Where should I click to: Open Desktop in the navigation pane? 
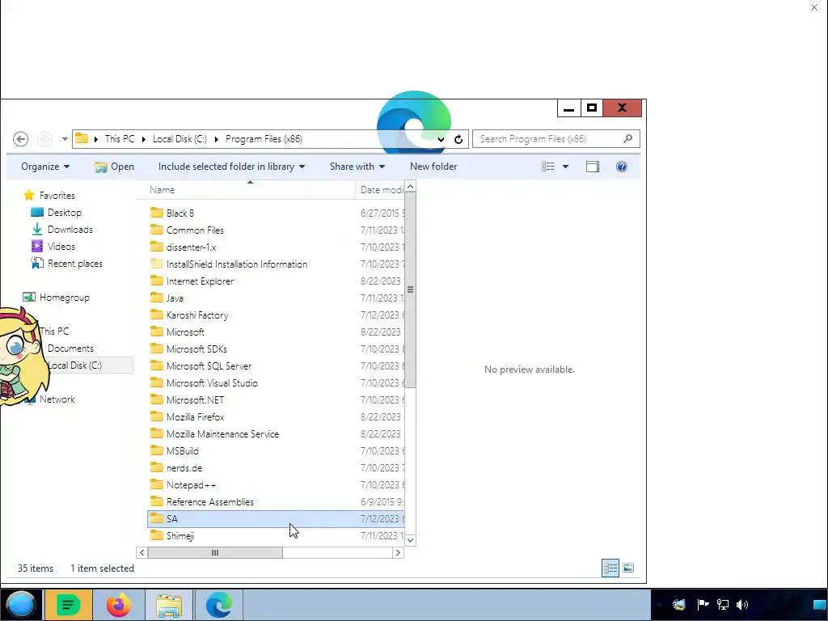click(57, 213)
